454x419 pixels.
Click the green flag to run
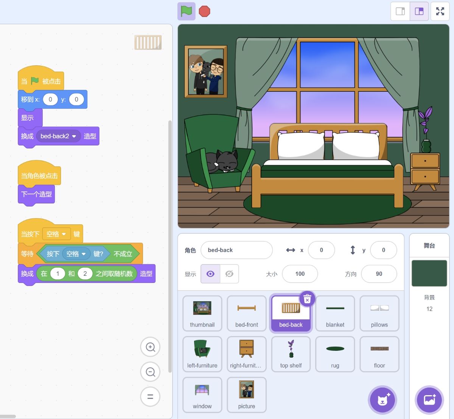[x=186, y=11]
